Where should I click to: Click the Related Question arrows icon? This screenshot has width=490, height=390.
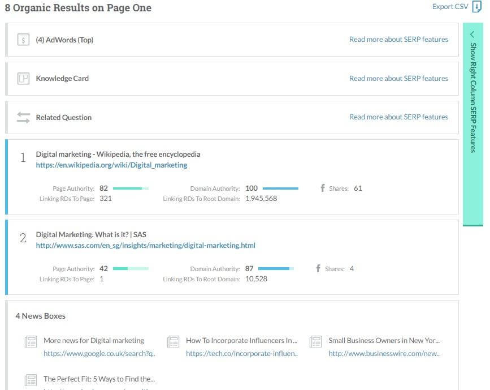pos(23,117)
